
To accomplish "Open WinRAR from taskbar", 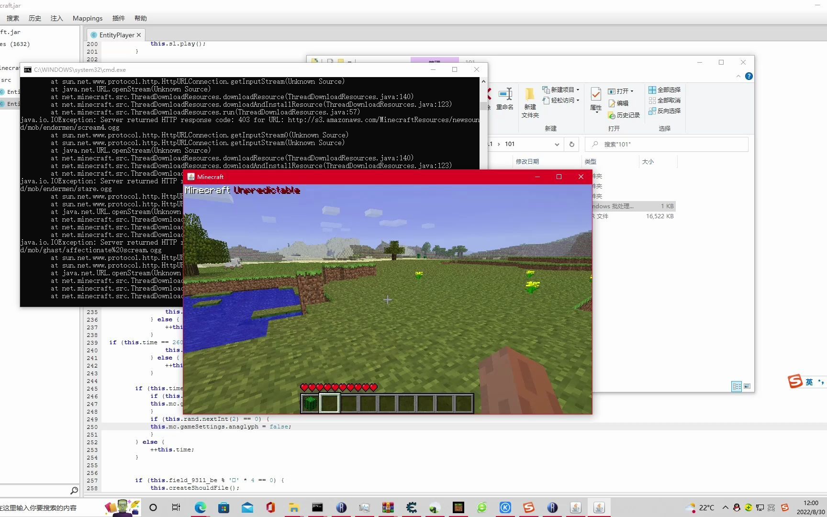I will 388,507.
